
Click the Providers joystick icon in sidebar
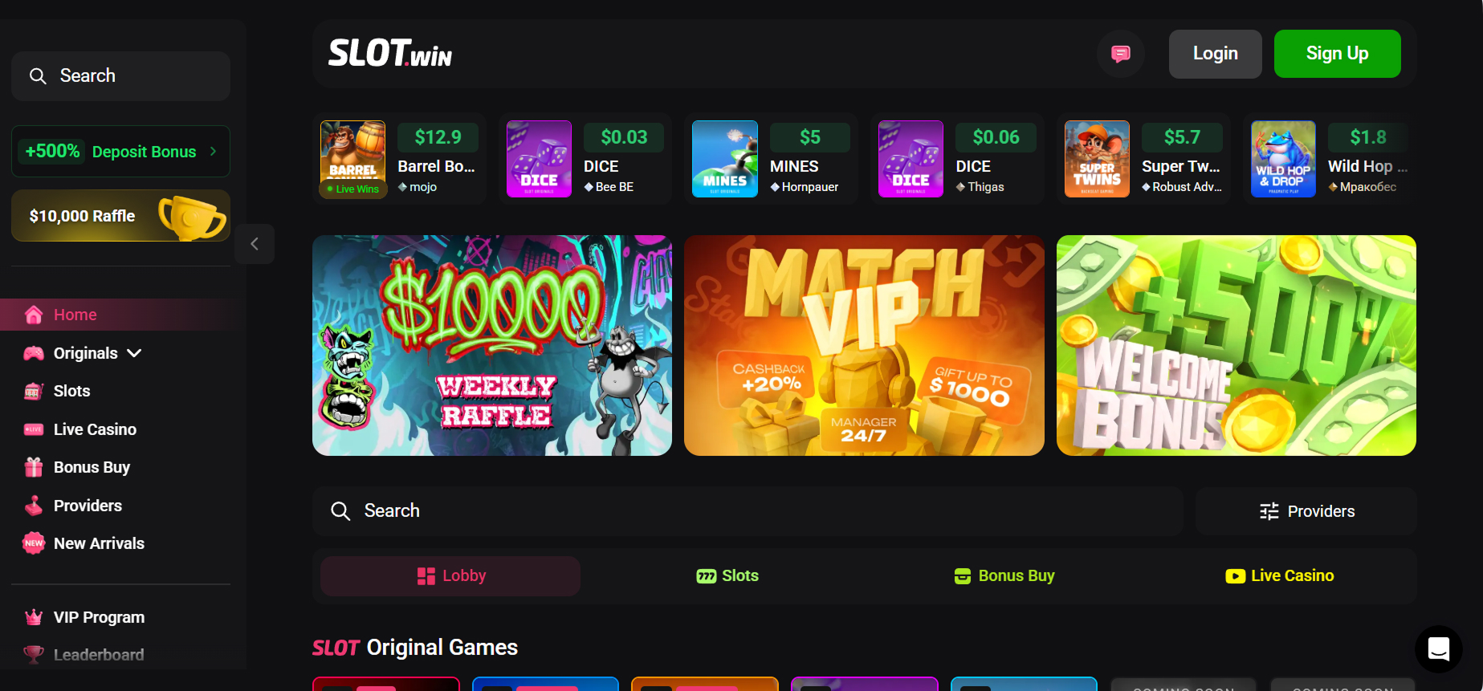click(x=34, y=506)
